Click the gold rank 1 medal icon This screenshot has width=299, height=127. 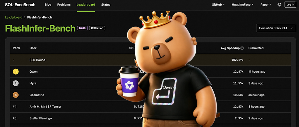click(16, 72)
